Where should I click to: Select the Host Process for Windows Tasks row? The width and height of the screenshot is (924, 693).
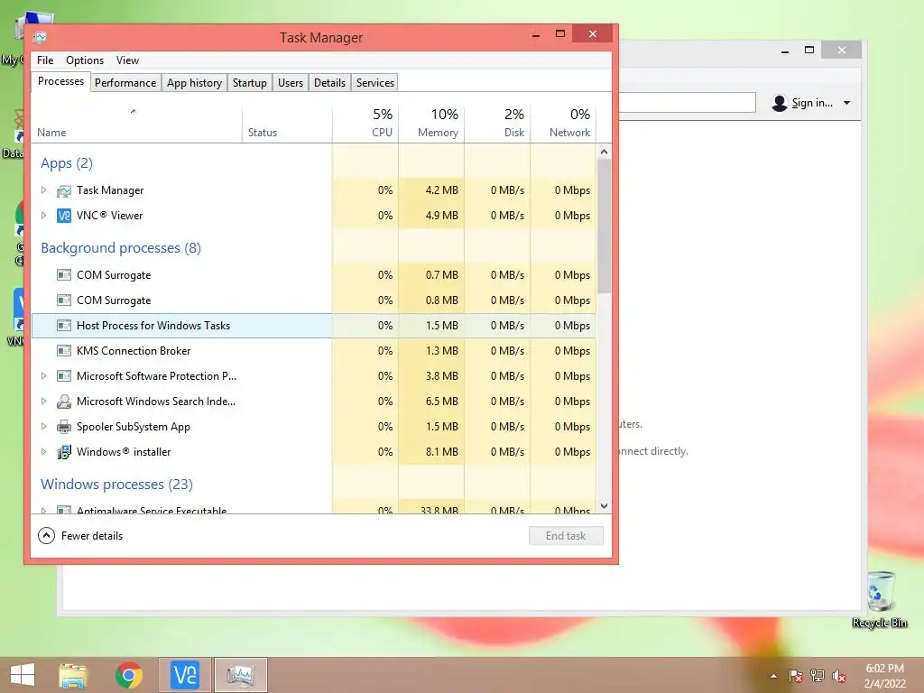(313, 325)
